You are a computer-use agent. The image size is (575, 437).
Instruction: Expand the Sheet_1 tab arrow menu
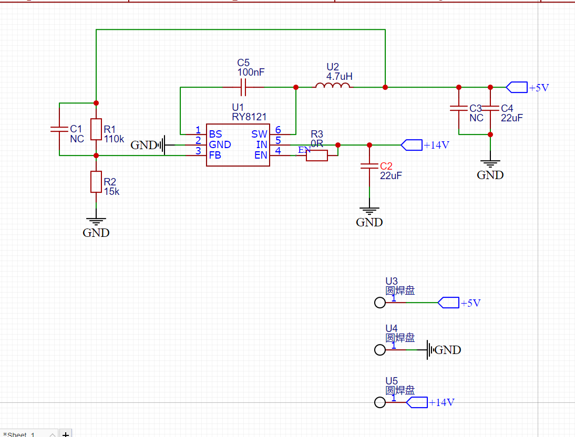[52, 434]
